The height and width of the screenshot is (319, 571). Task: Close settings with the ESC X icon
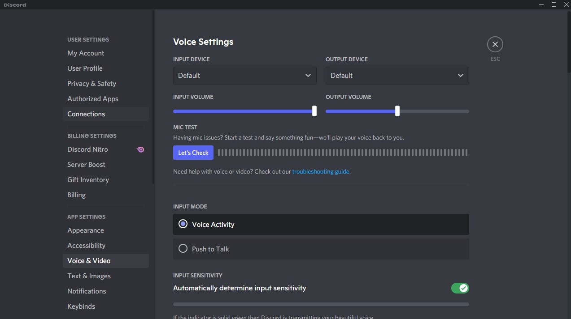point(495,44)
